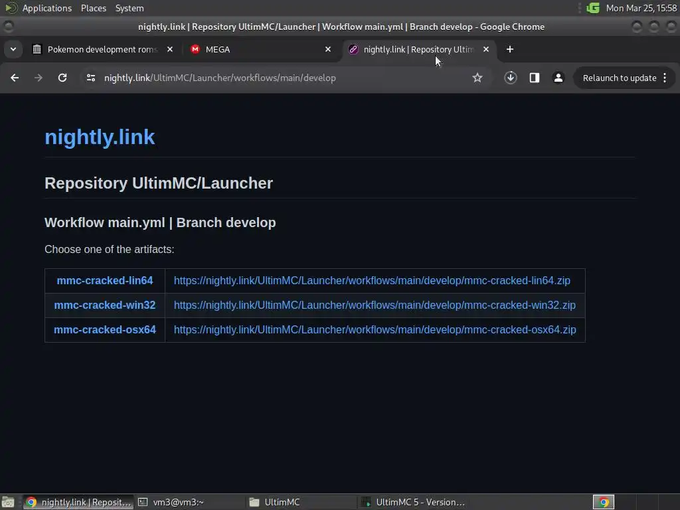Switch to Pokemon development roms tab
The width and height of the screenshot is (680, 510).
tap(102, 49)
